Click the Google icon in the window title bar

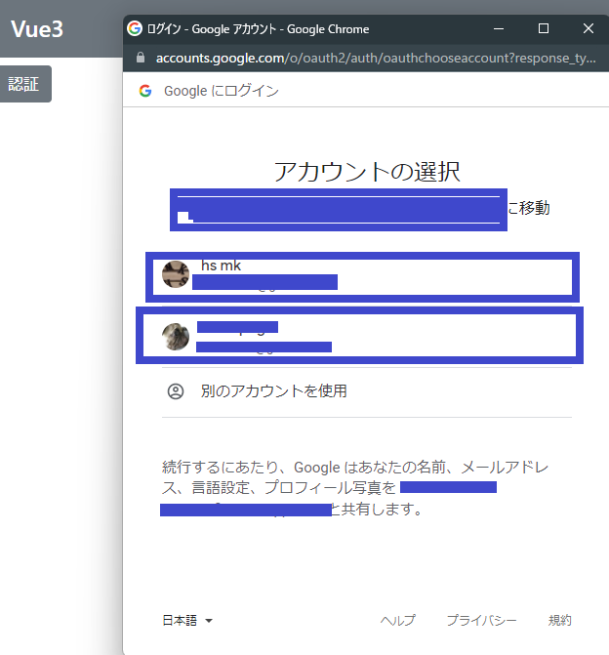pyautogui.click(x=135, y=29)
